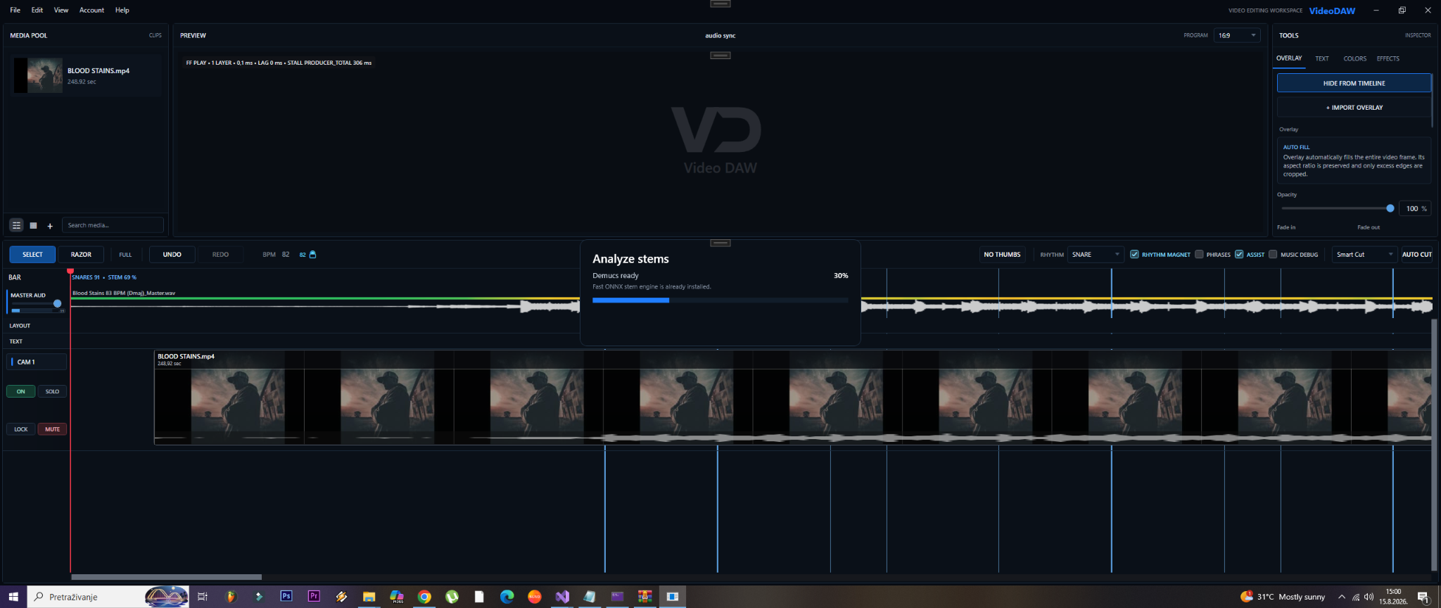Toggle SOLO on CAM 1 track
The width and height of the screenshot is (1441, 608).
pos(53,391)
